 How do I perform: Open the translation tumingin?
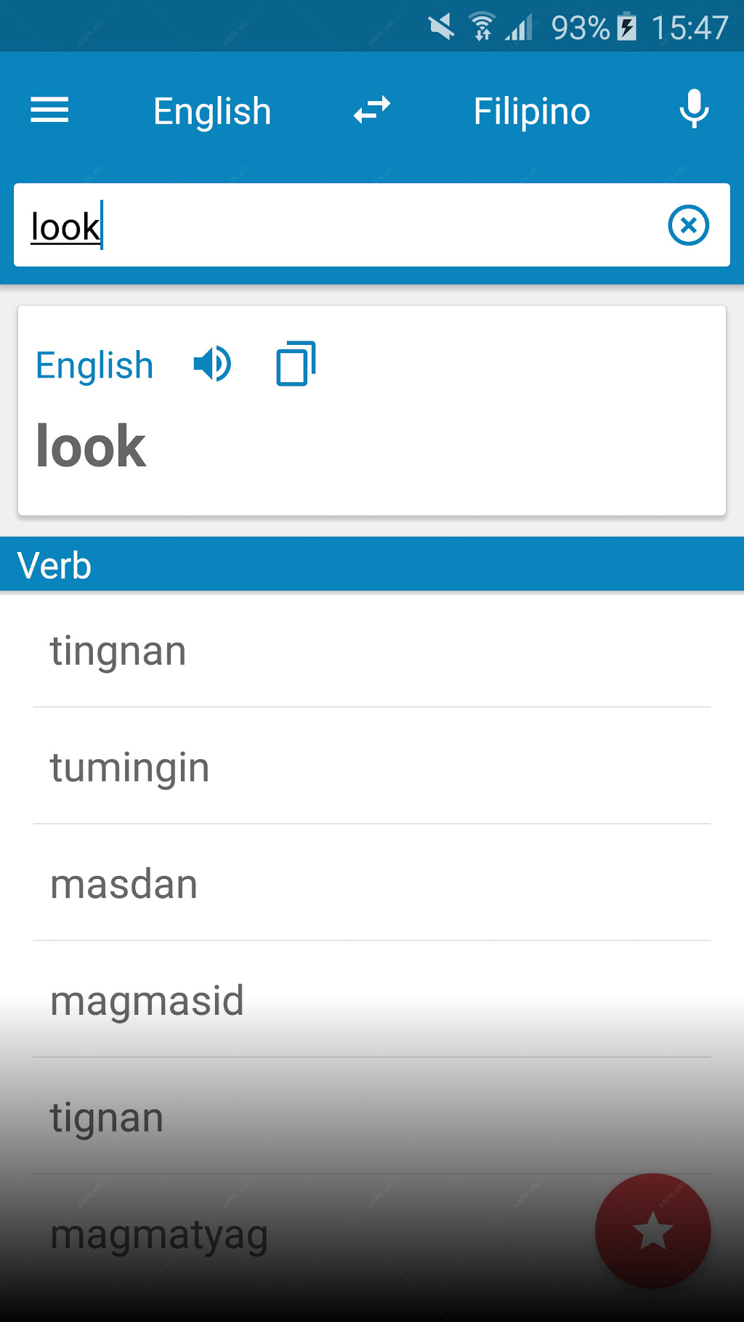372,766
